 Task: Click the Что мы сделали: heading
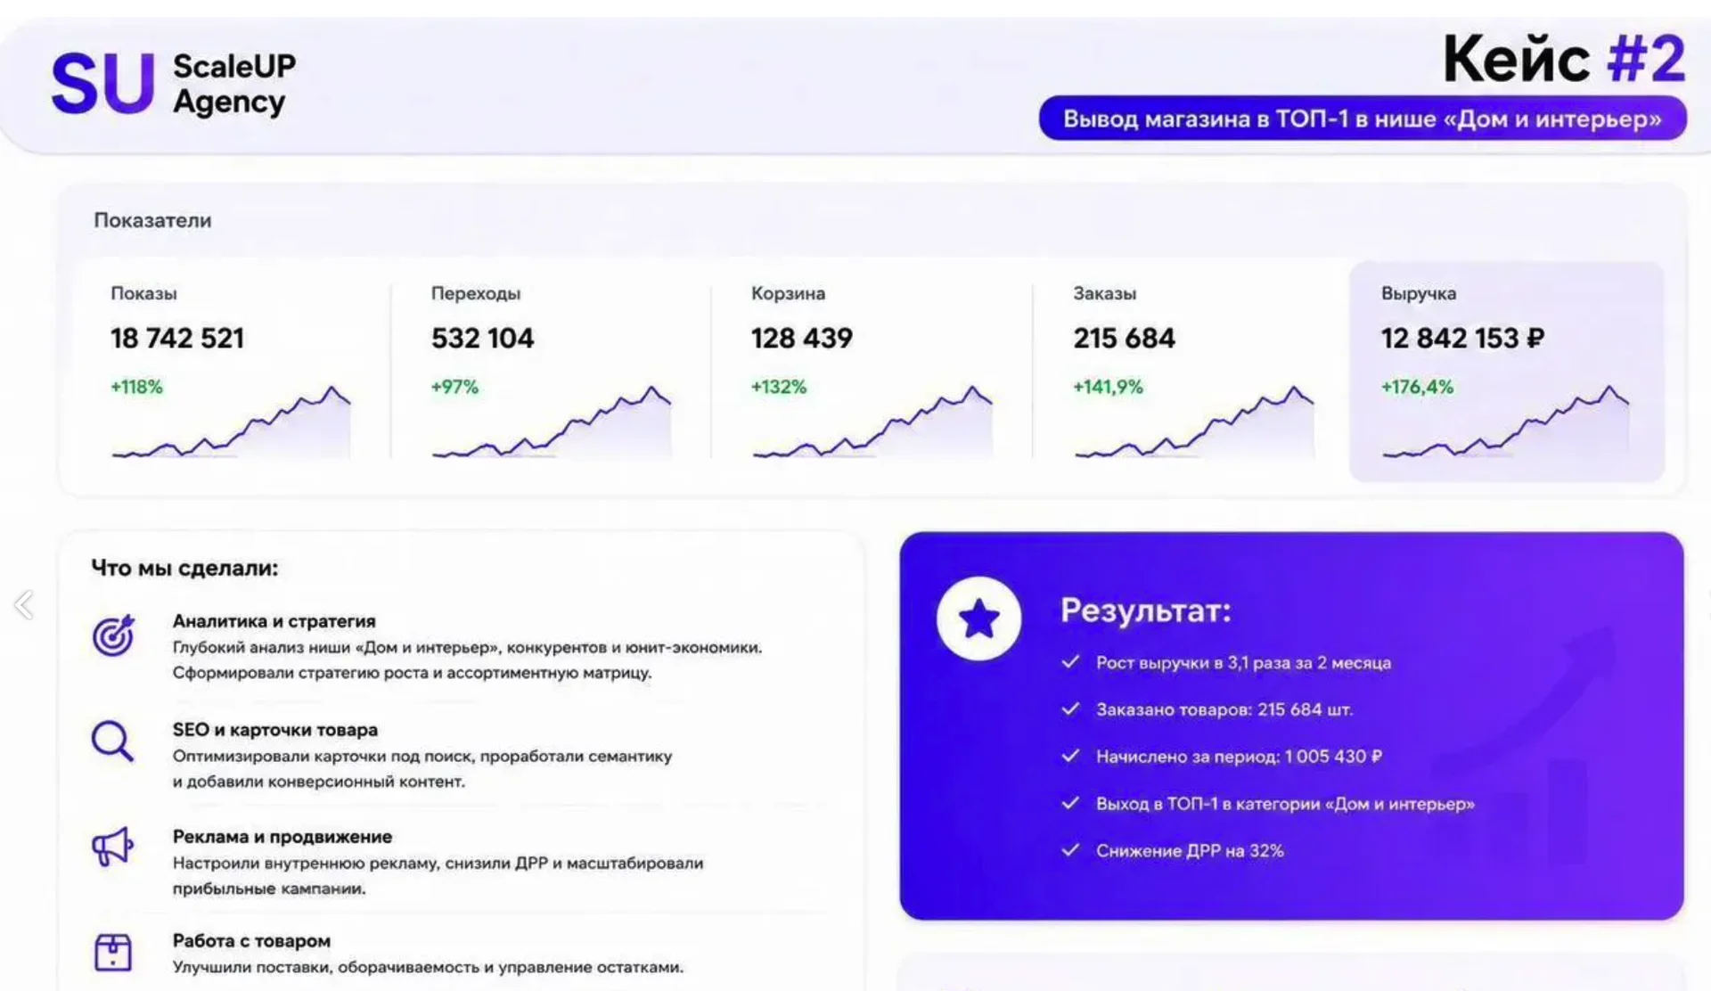pos(184,569)
